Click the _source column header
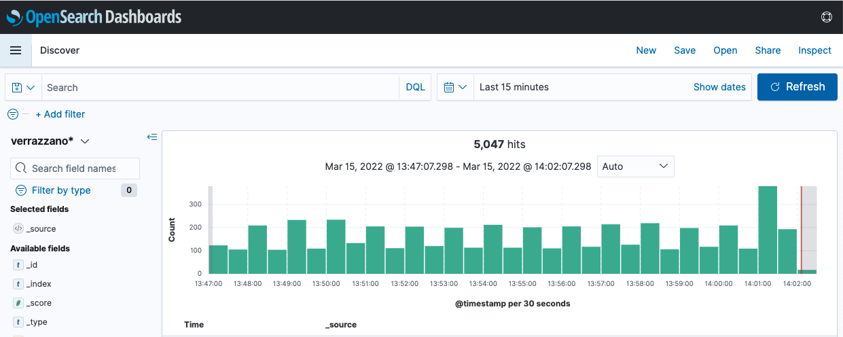This screenshot has width=843, height=337. click(x=341, y=325)
